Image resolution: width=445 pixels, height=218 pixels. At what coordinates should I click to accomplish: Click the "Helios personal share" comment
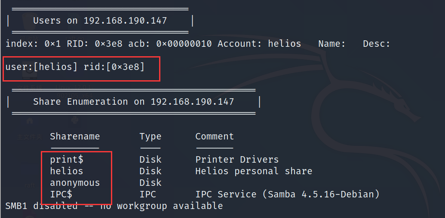click(254, 171)
